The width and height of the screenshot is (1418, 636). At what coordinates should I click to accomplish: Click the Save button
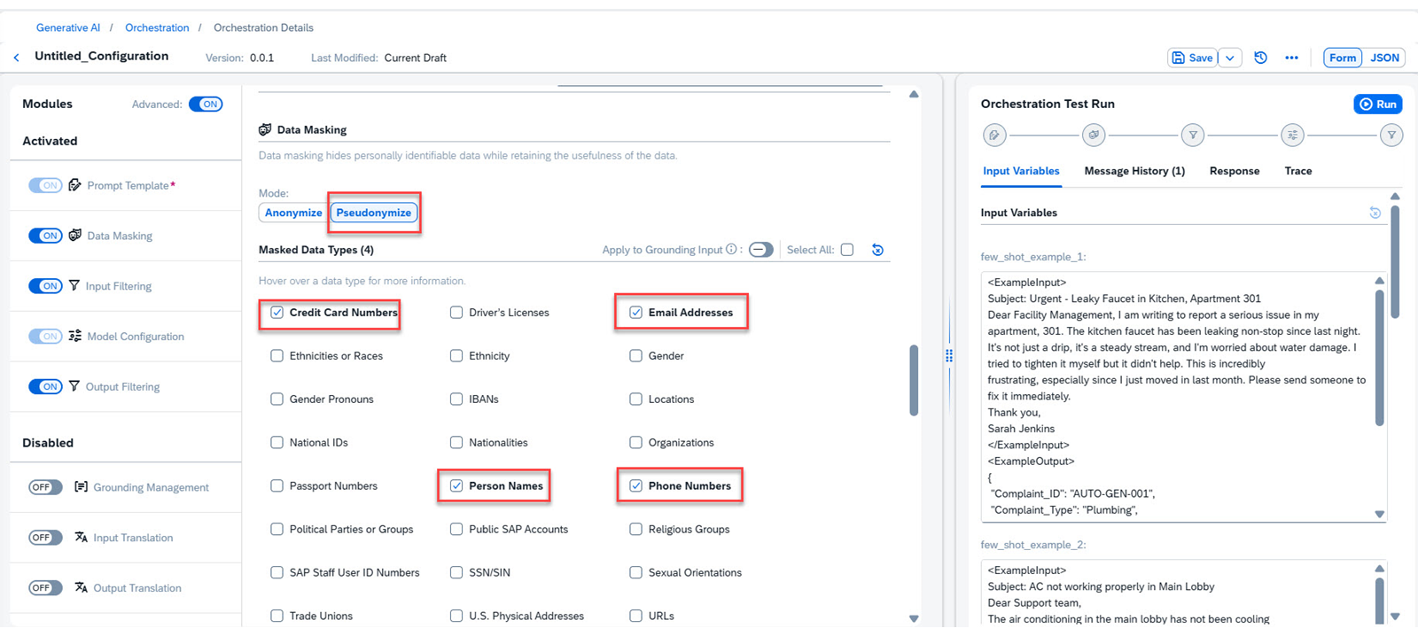1192,58
